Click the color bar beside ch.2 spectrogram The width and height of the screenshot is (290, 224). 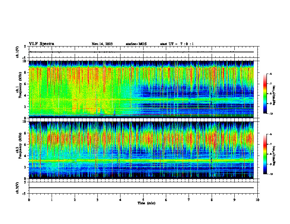point(265,154)
